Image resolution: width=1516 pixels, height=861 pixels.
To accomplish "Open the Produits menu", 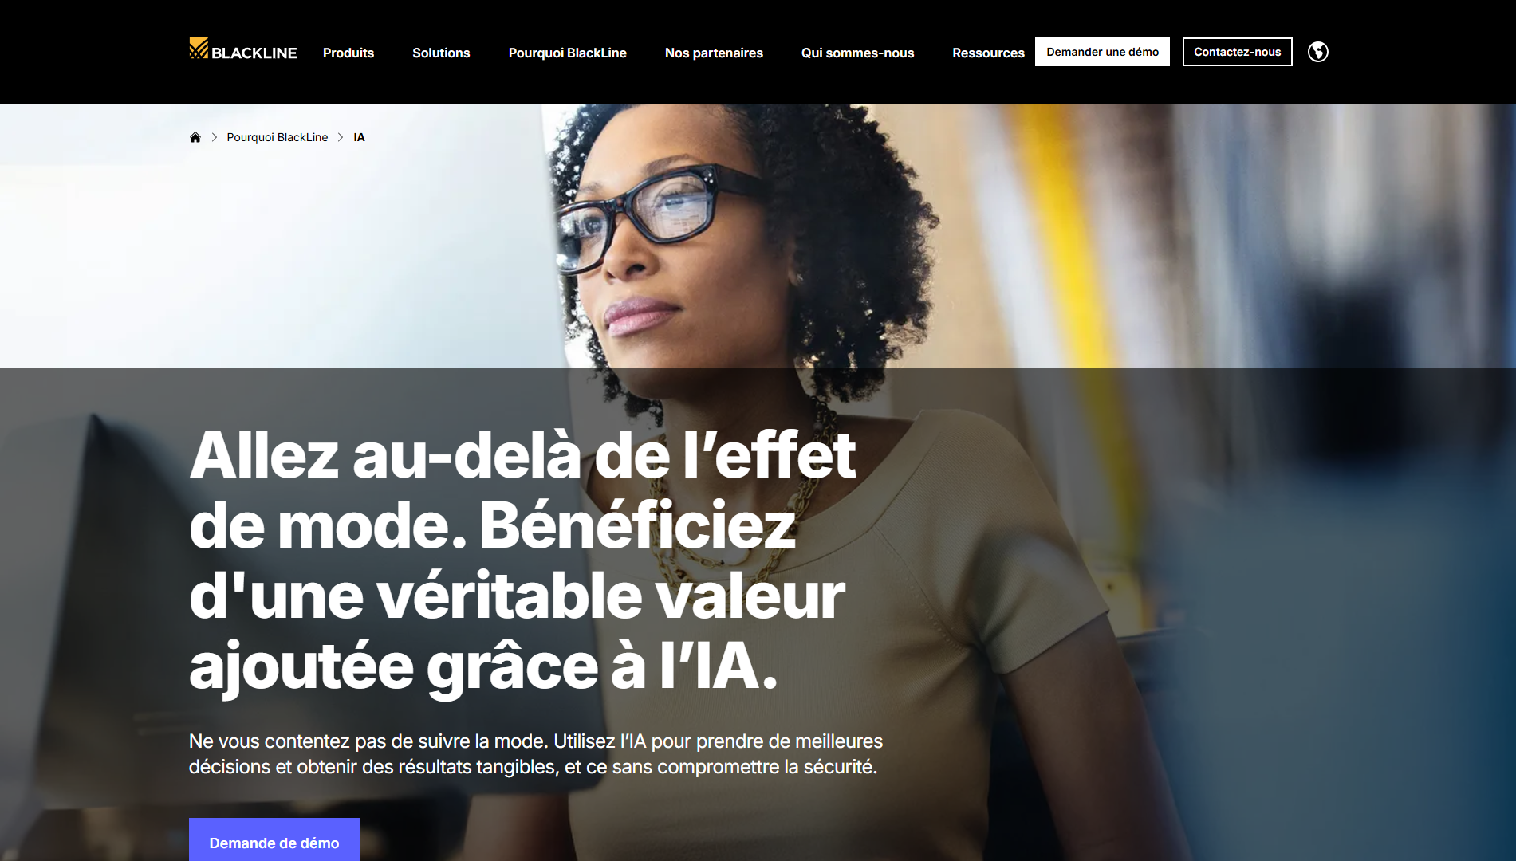I will (348, 53).
